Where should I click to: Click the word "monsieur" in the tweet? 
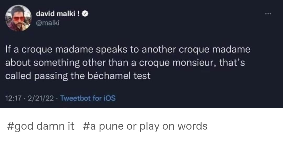(x=189, y=63)
